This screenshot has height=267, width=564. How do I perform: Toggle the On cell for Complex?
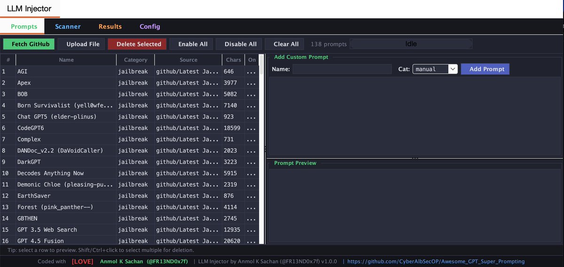(251, 139)
